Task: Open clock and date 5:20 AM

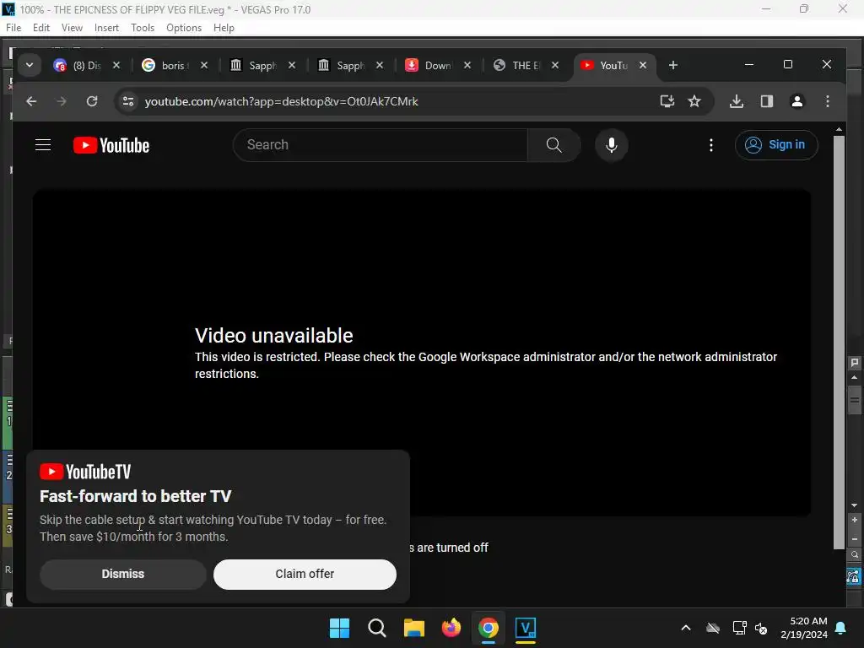Action: (x=804, y=628)
